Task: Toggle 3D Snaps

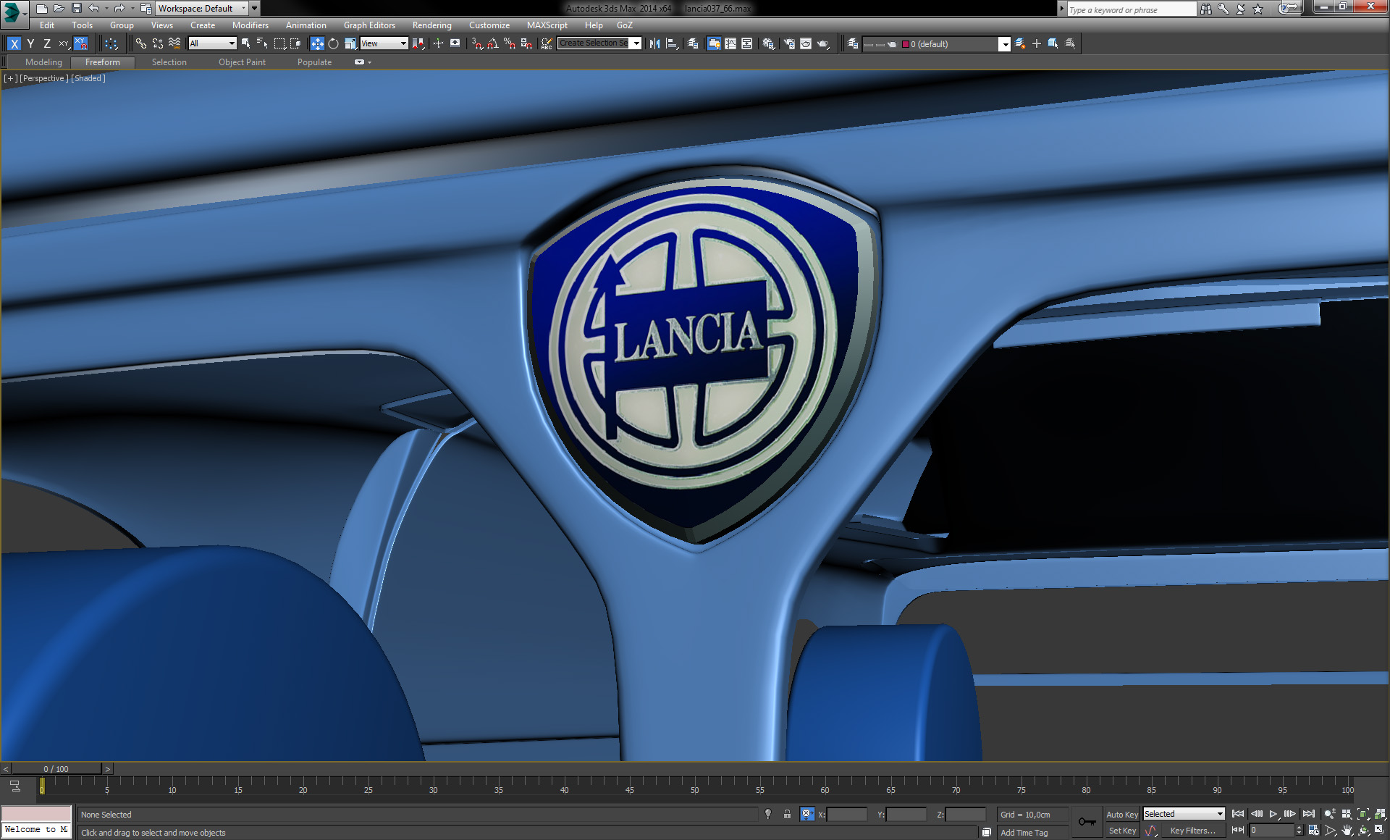Action: pyautogui.click(x=477, y=43)
